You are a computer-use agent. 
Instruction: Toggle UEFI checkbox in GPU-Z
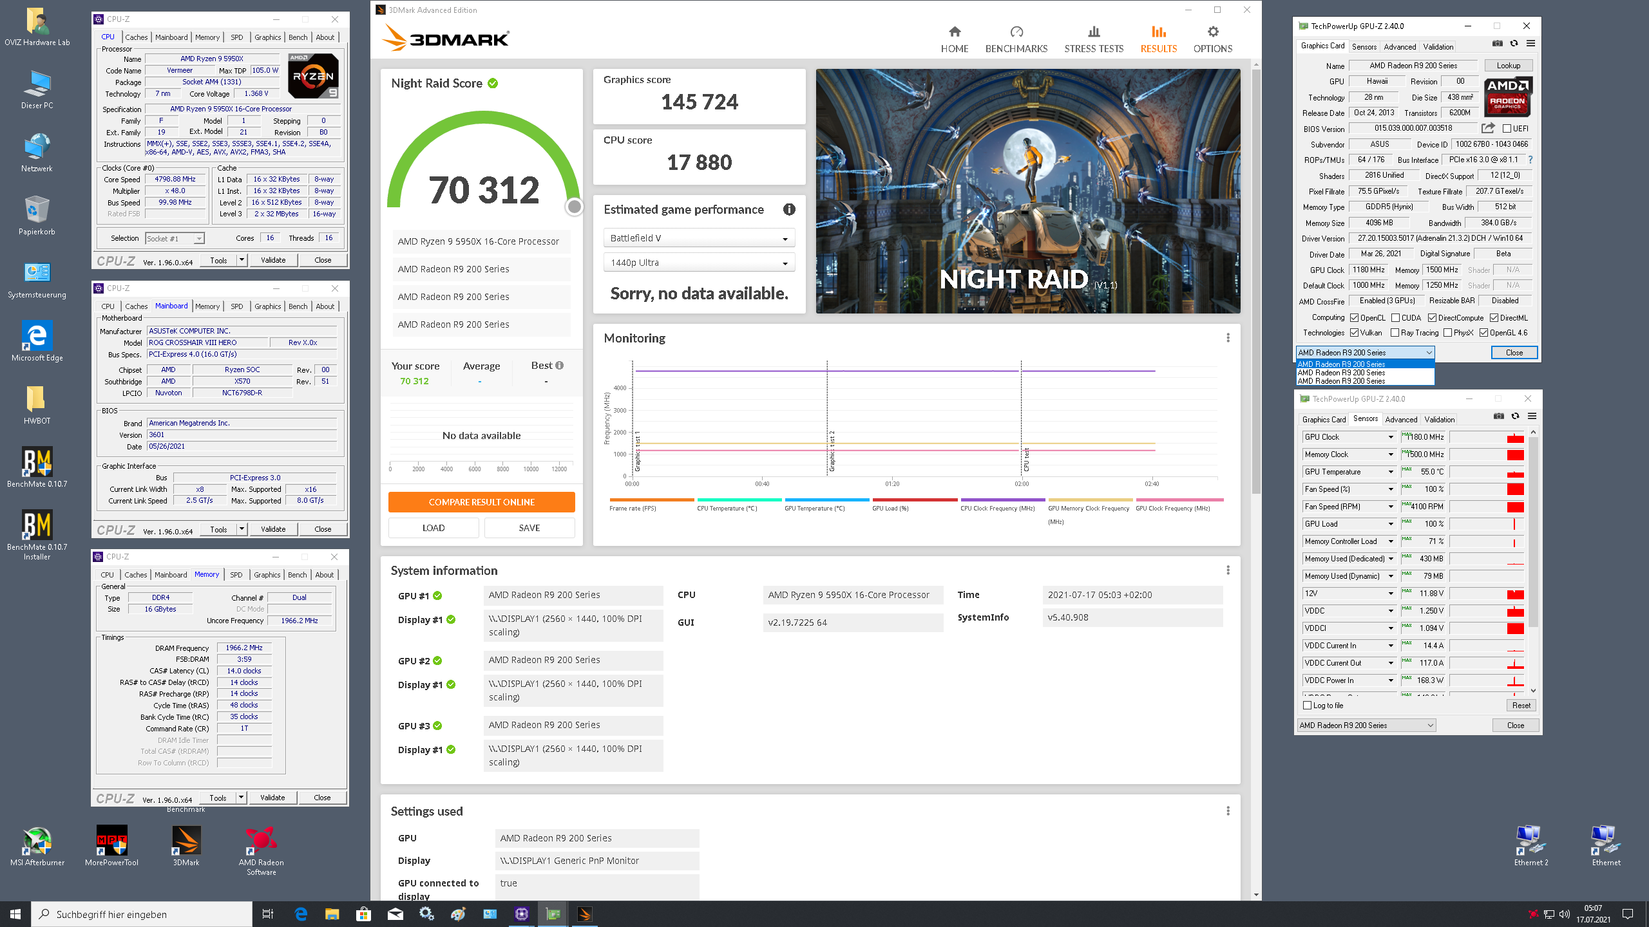1507,129
